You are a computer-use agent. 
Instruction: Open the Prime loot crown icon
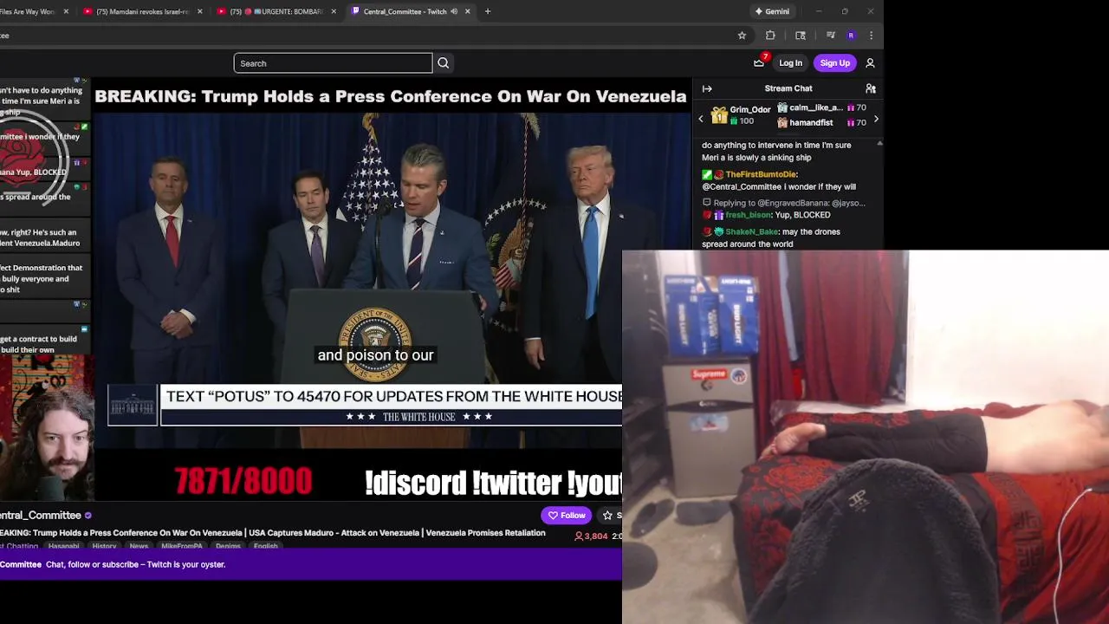(x=759, y=62)
